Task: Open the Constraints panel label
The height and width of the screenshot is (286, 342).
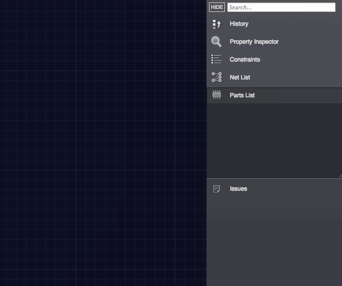Action: pyautogui.click(x=245, y=60)
